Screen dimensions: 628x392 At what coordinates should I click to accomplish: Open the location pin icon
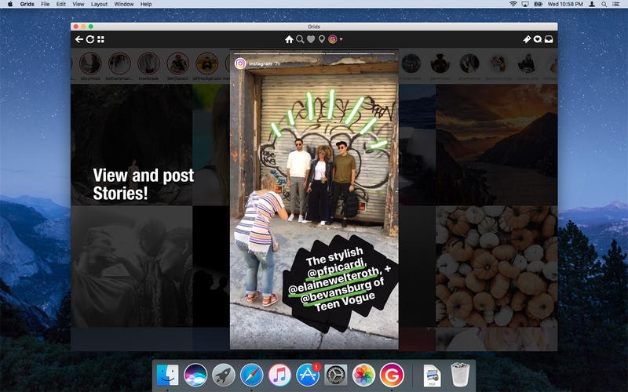click(321, 39)
